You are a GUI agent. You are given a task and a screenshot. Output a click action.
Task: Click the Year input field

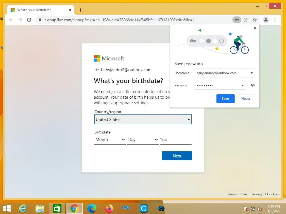(x=176, y=140)
